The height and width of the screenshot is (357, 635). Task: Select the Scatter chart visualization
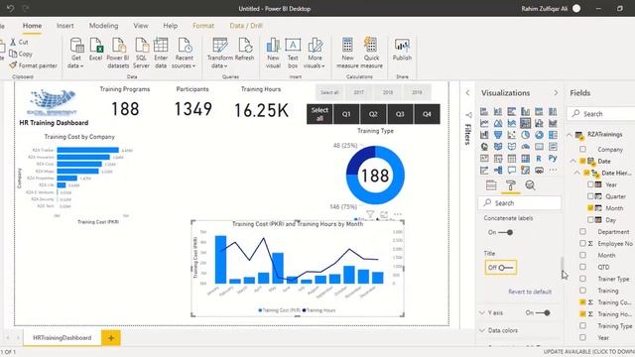coord(512,135)
